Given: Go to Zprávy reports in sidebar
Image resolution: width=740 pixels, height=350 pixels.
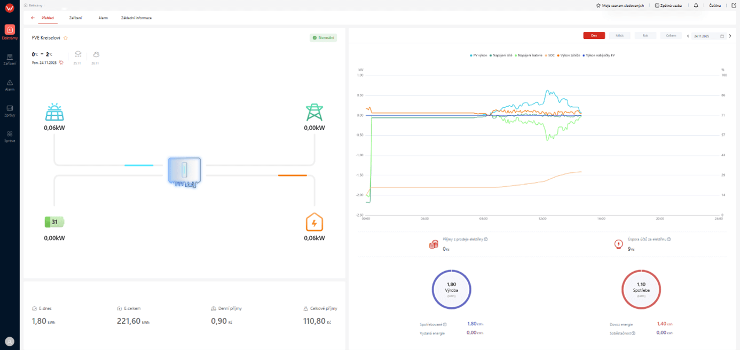Looking at the screenshot, I should click(10, 110).
